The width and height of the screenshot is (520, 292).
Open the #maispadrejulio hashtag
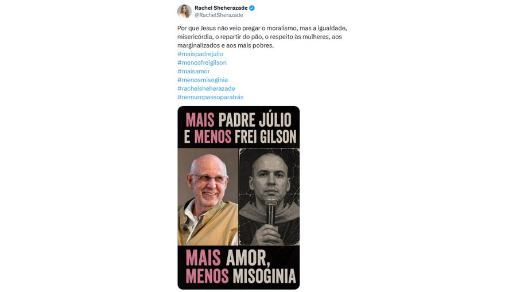pos(200,54)
